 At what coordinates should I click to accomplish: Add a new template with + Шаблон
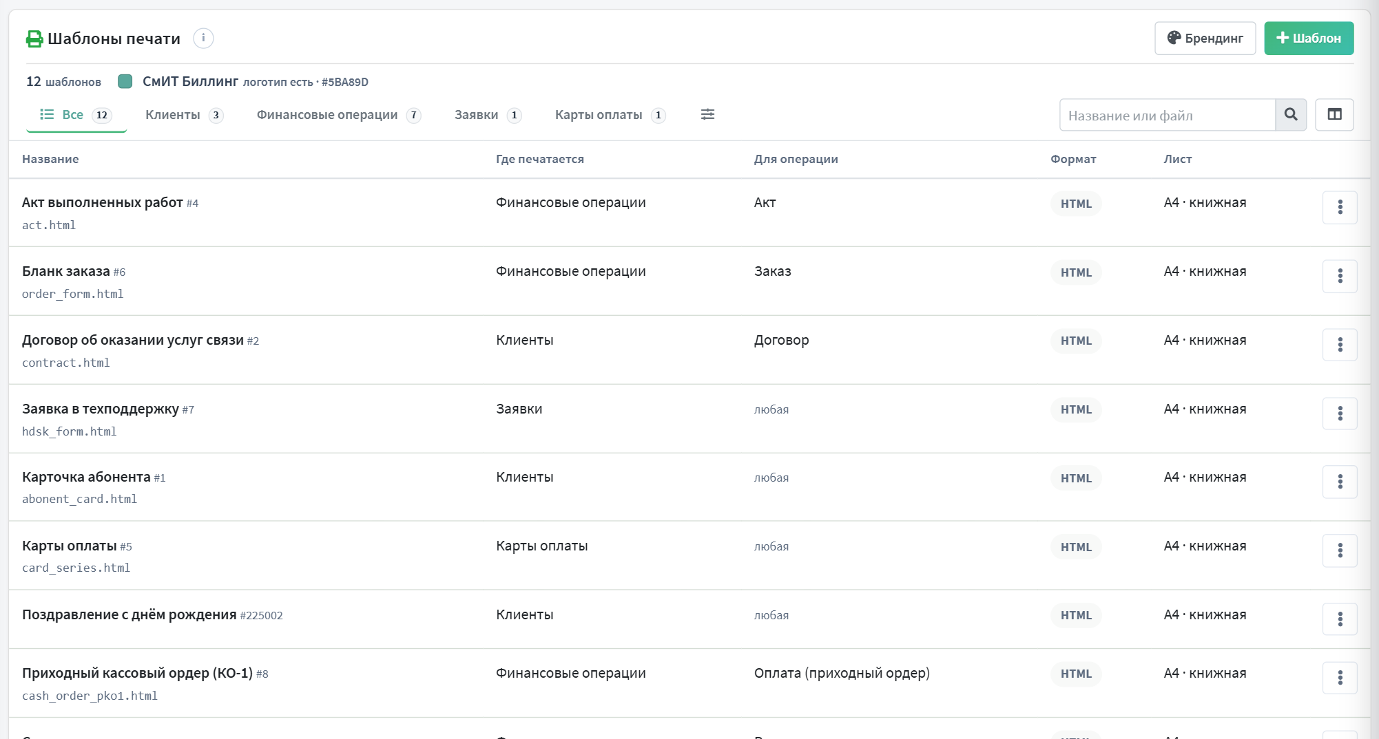click(x=1309, y=38)
